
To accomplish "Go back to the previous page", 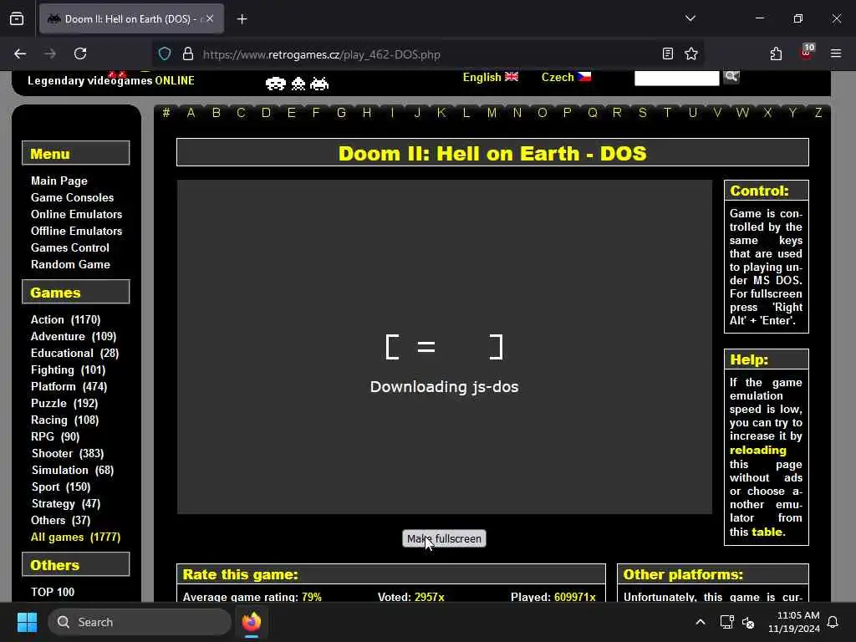I will (x=20, y=53).
